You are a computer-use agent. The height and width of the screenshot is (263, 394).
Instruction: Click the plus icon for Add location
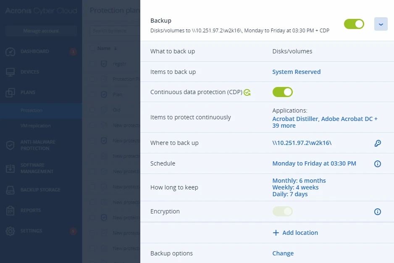(x=276, y=233)
